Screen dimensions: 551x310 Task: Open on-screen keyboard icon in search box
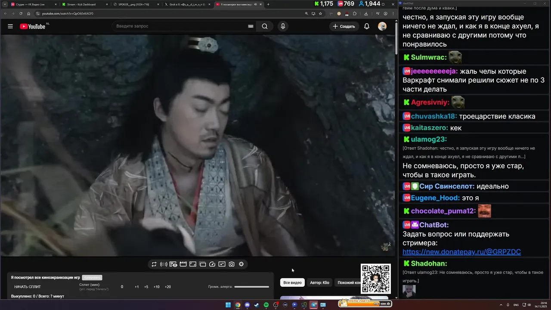coord(251,26)
